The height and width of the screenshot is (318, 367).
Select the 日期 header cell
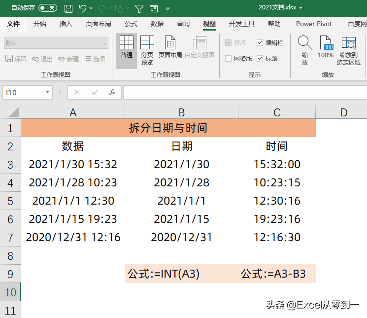[x=181, y=146]
